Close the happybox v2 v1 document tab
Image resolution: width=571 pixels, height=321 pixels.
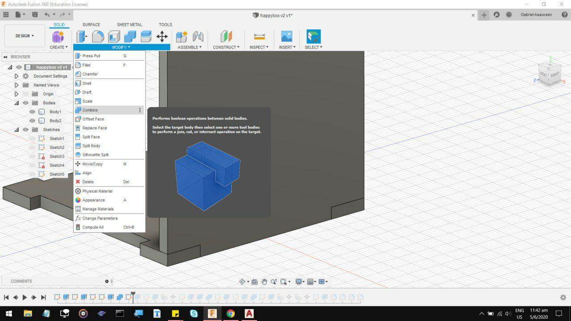(x=473, y=15)
